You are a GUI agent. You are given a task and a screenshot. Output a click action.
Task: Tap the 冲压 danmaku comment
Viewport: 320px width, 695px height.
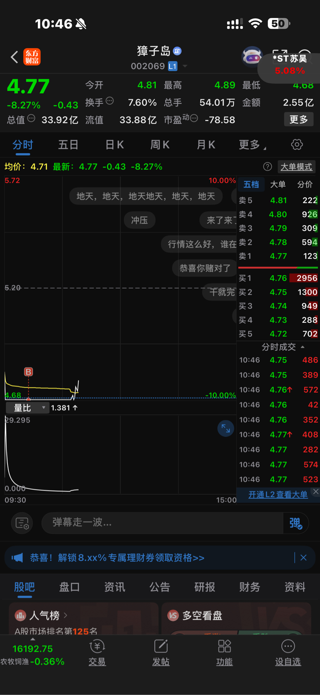pyautogui.click(x=140, y=220)
